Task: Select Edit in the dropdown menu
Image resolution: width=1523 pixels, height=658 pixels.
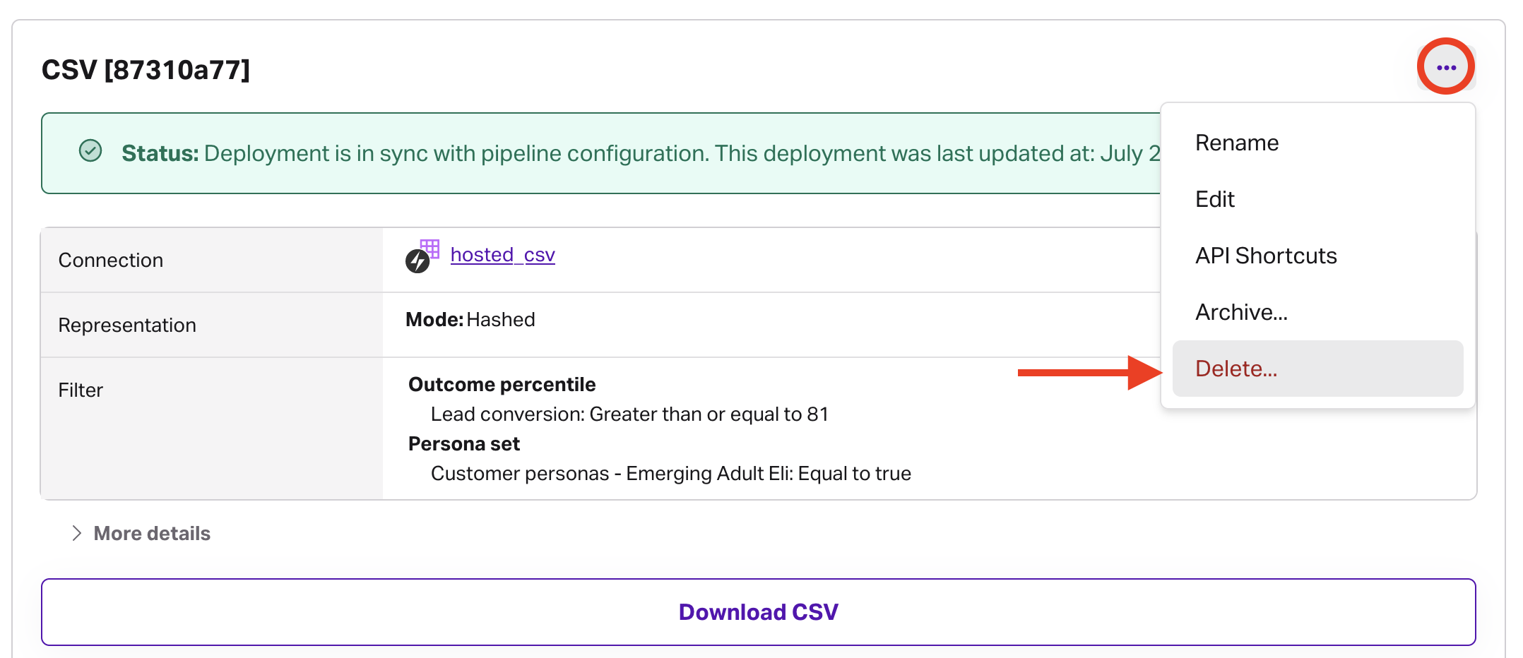Action: click(1215, 199)
